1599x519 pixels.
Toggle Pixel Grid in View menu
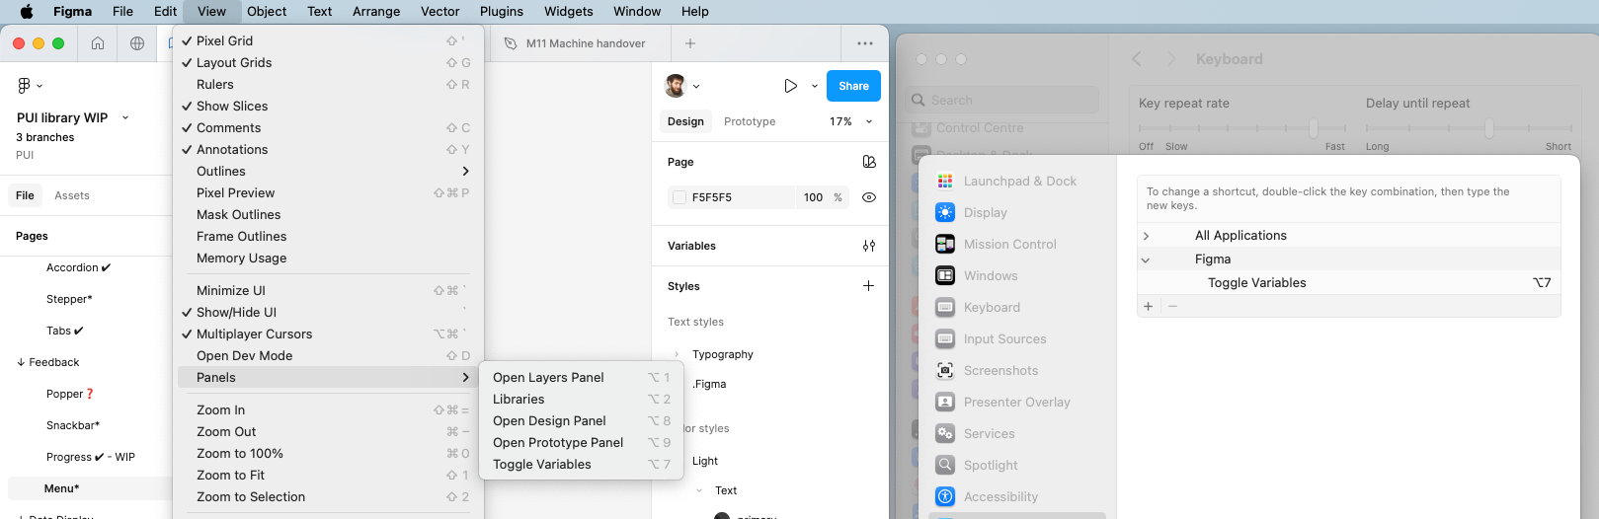point(327,40)
